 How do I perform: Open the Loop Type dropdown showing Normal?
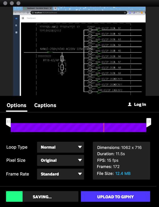[61, 147]
